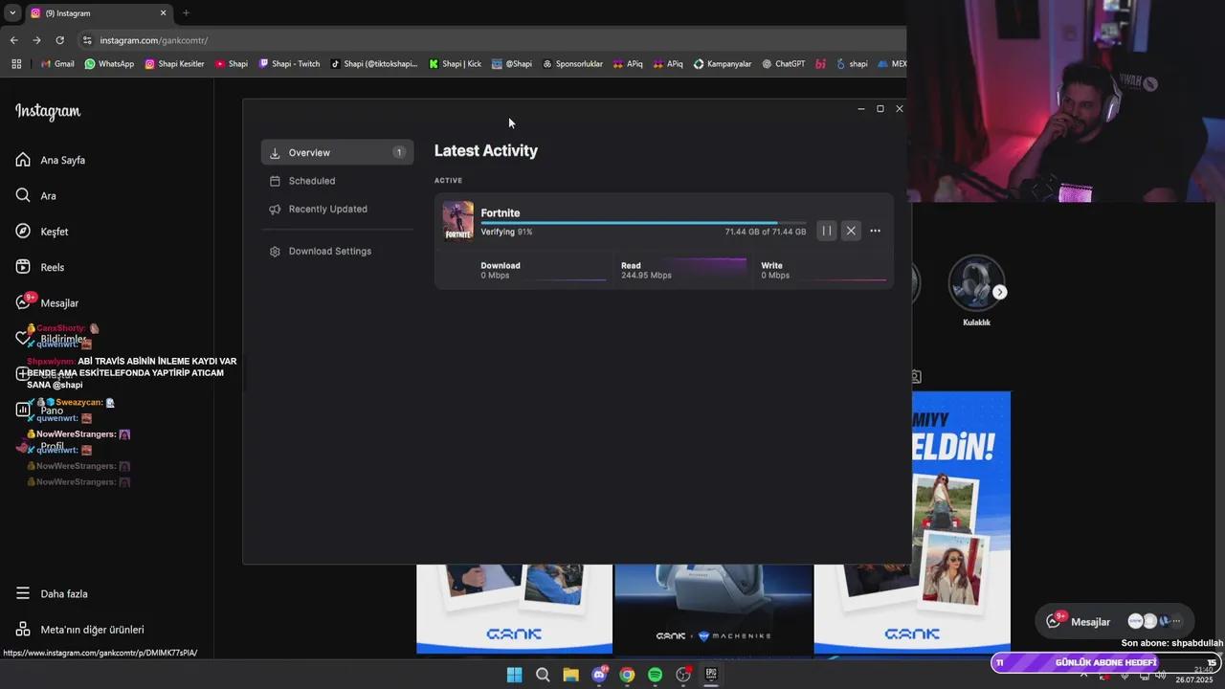The image size is (1225, 689).
Task: Open a new Chrome tab
Action: [x=186, y=13]
